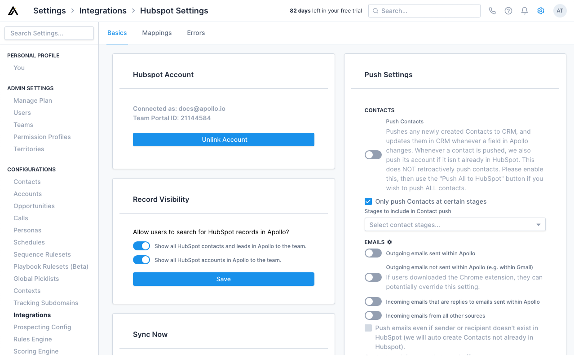Open the Emails settings gear icon
Image resolution: width=574 pixels, height=358 pixels.
389,242
